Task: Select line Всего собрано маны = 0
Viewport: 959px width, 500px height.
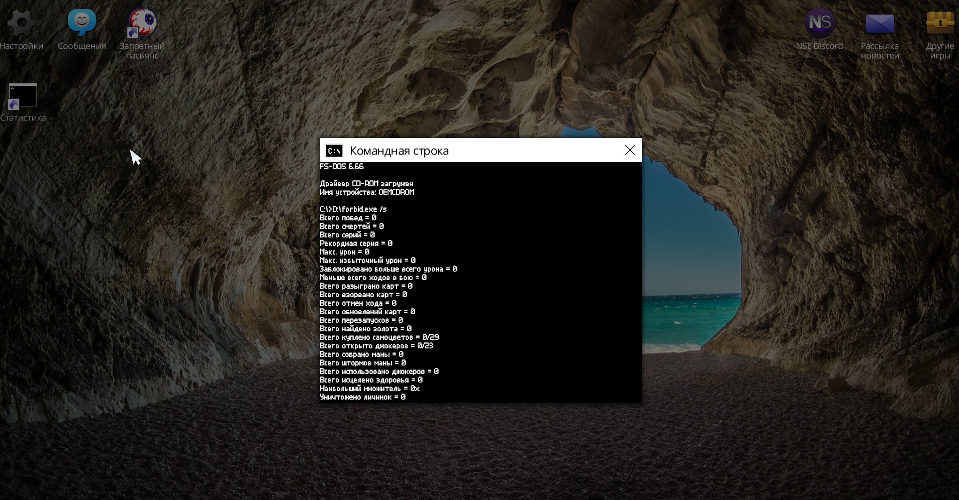Action: pyautogui.click(x=362, y=354)
